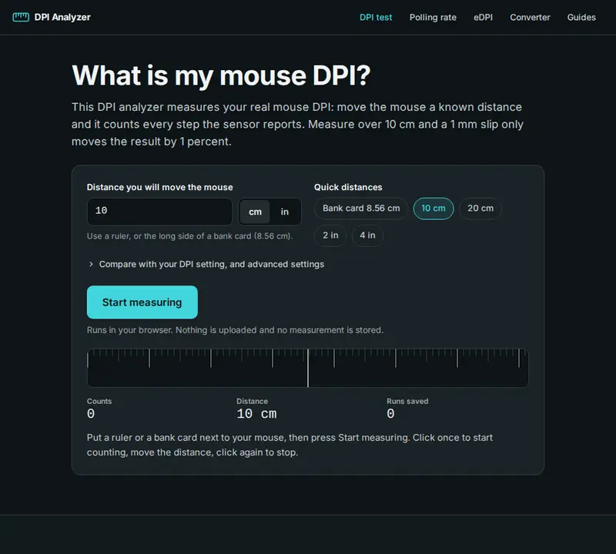Screen dimensions: 616x554
Task: Click the Quick distances label
Action: point(348,187)
